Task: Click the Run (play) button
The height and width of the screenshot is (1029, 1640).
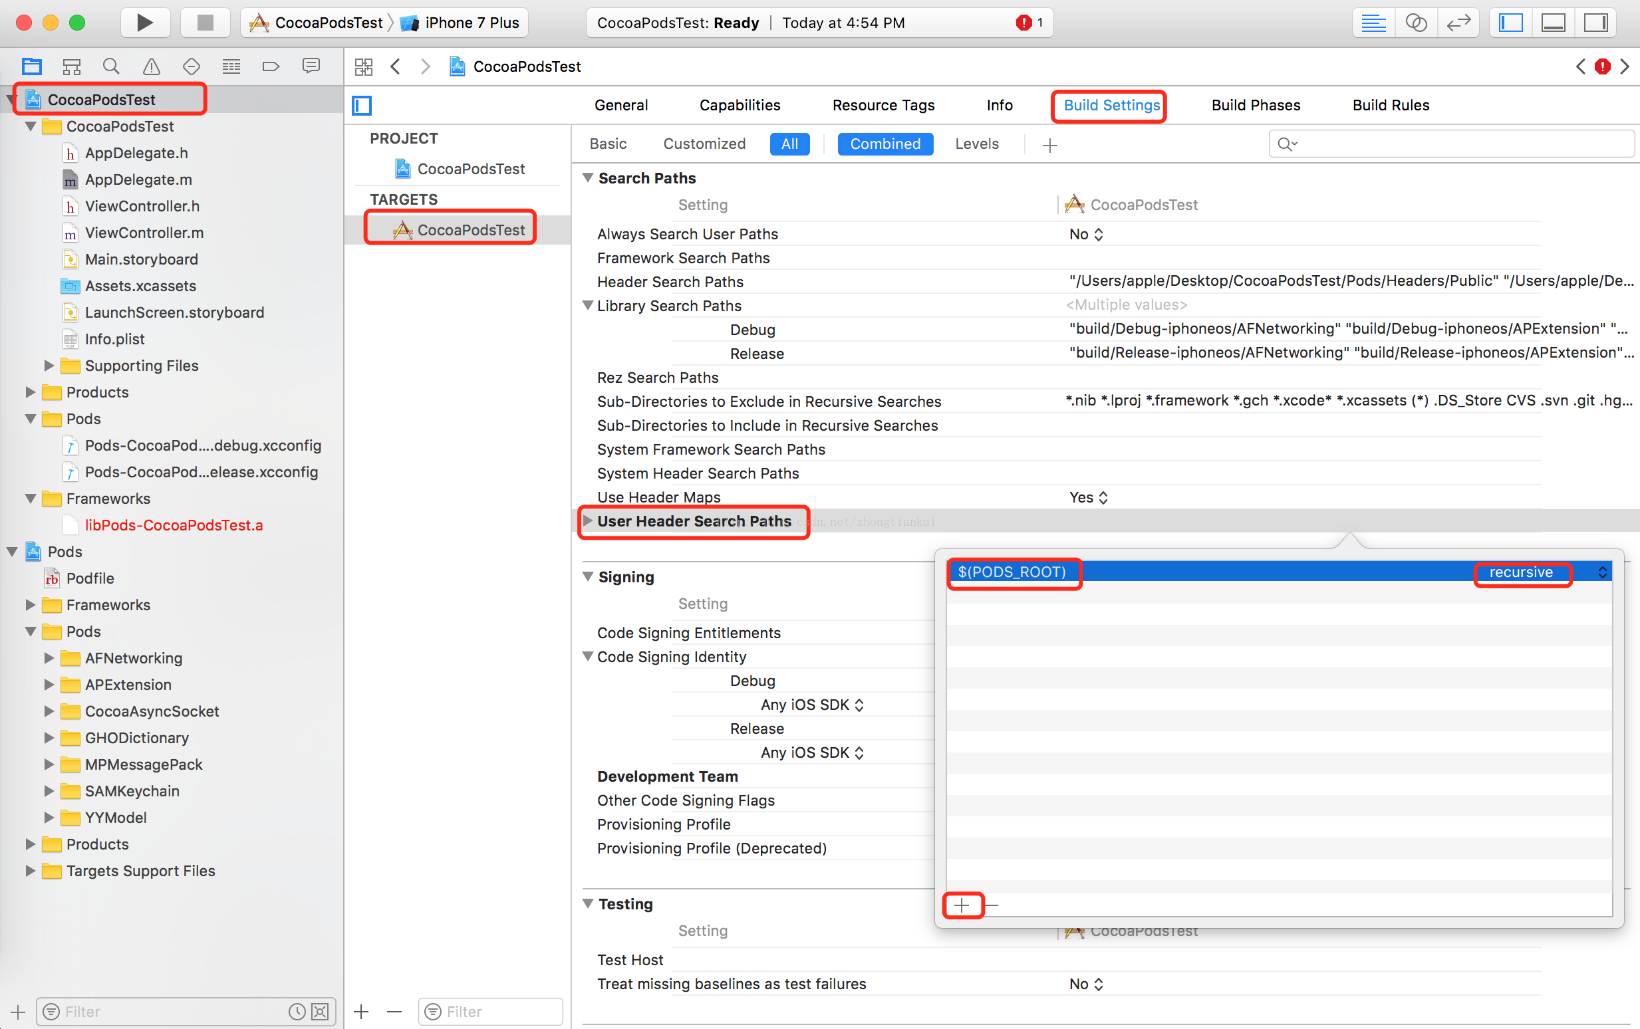Action: [144, 23]
